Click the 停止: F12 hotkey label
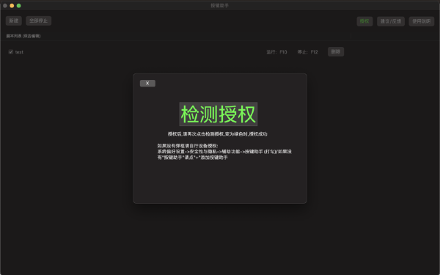 [x=307, y=52]
